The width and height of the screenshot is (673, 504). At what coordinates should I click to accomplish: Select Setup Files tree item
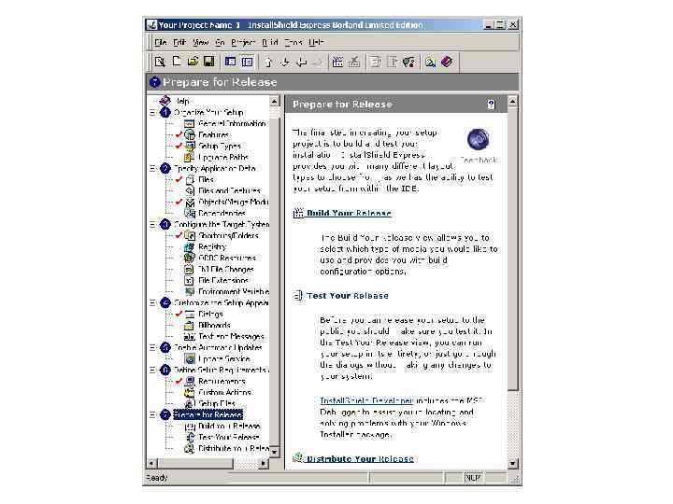tap(216, 403)
